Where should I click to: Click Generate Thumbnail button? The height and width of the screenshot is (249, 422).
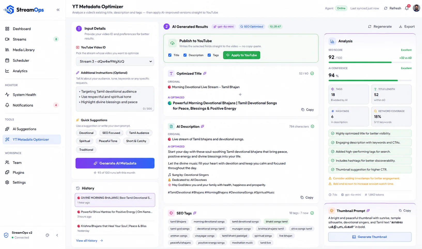(370, 237)
